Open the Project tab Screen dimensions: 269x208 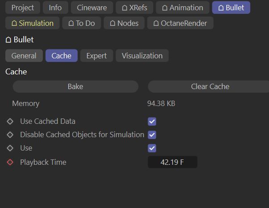tap(23, 8)
